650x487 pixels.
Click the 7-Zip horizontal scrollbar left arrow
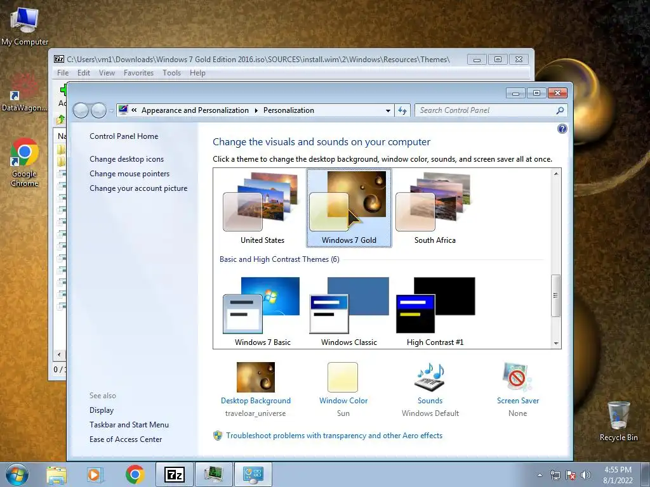[59, 354]
